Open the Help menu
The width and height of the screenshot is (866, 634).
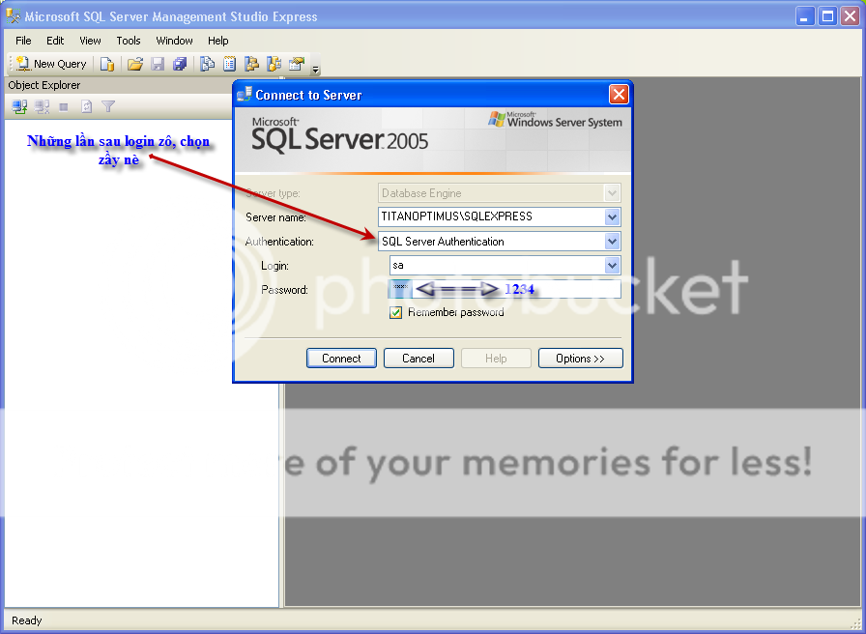tap(217, 41)
